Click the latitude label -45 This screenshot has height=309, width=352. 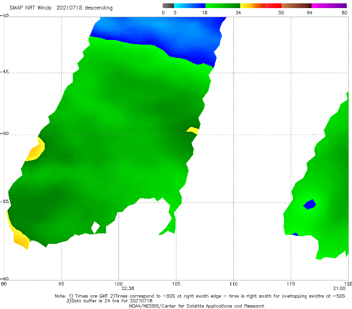4,72
